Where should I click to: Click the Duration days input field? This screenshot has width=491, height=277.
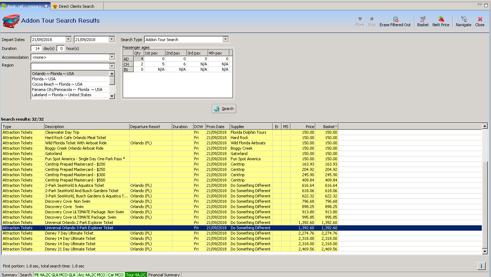tap(36, 48)
